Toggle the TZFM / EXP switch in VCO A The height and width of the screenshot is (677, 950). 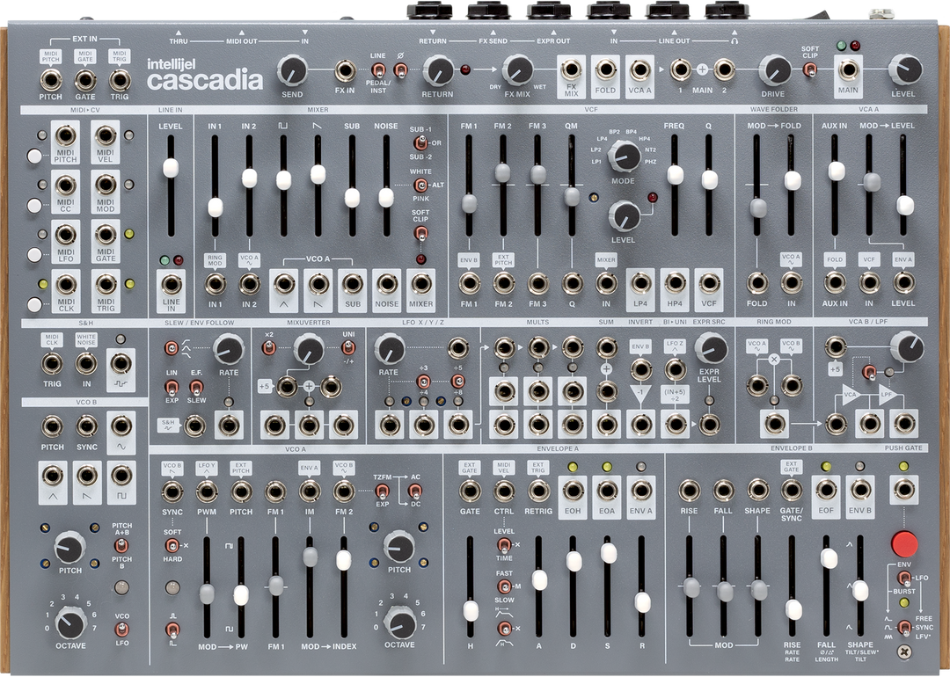(x=382, y=491)
